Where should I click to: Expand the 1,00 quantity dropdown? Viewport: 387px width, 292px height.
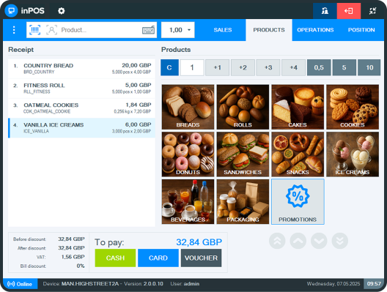coord(177,30)
